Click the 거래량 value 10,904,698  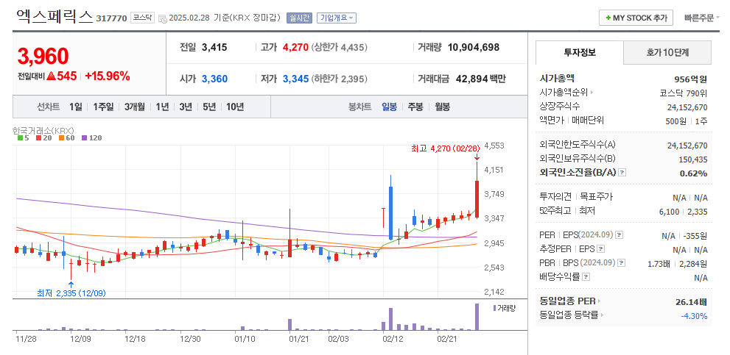tap(474, 47)
